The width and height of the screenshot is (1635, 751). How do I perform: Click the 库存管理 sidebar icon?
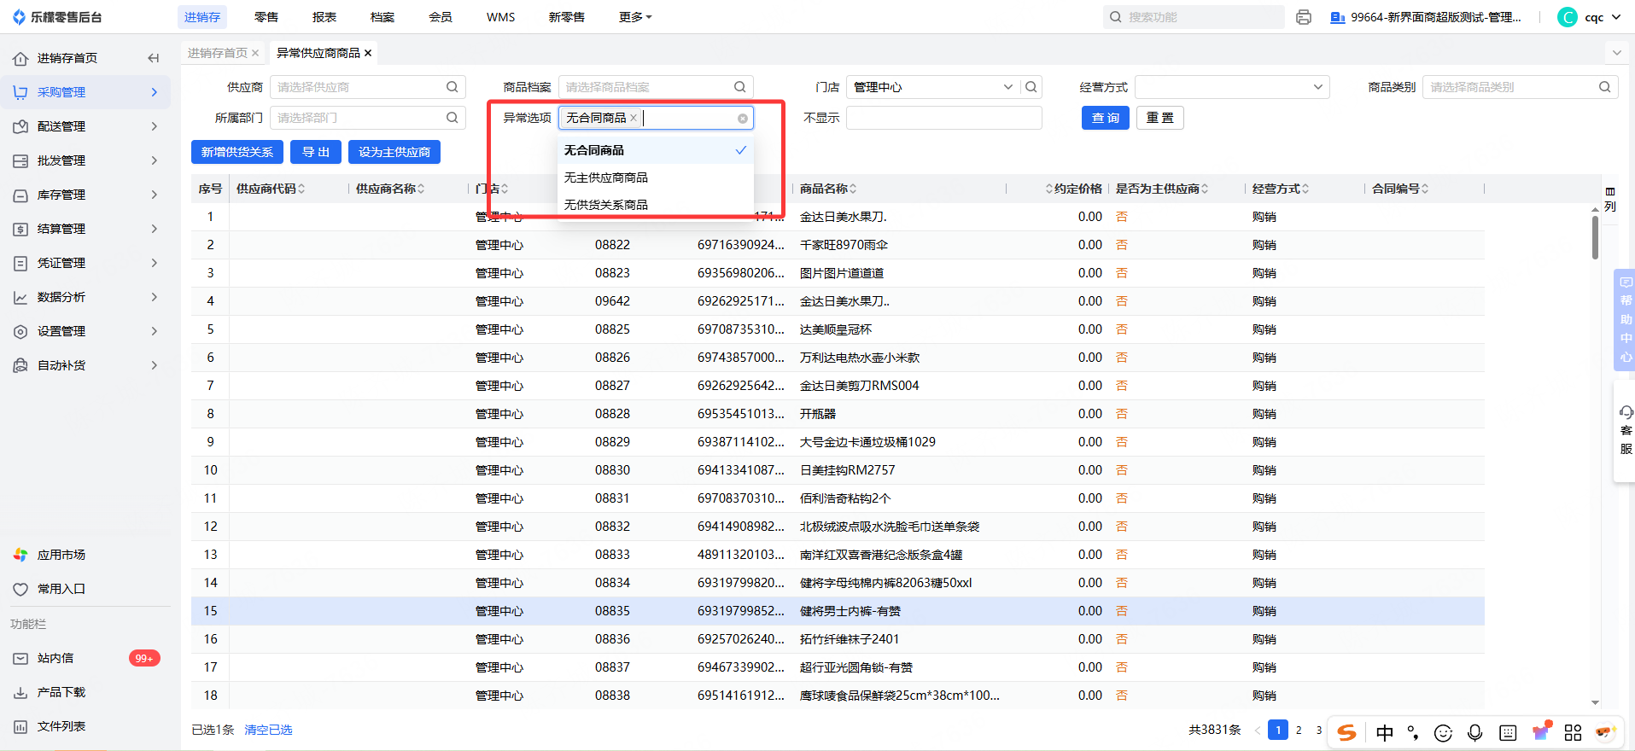click(20, 195)
